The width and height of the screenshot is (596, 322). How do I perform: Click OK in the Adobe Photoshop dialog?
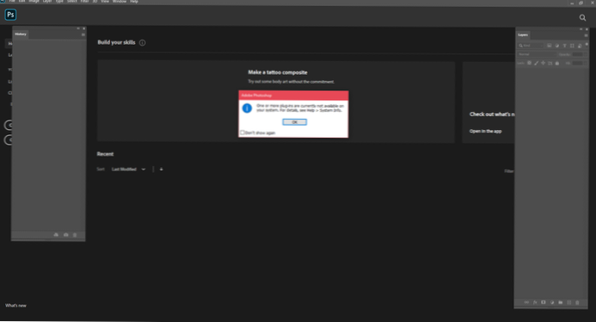(x=295, y=121)
